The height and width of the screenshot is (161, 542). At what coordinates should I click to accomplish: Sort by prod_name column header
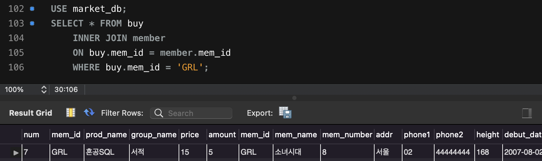click(x=107, y=135)
